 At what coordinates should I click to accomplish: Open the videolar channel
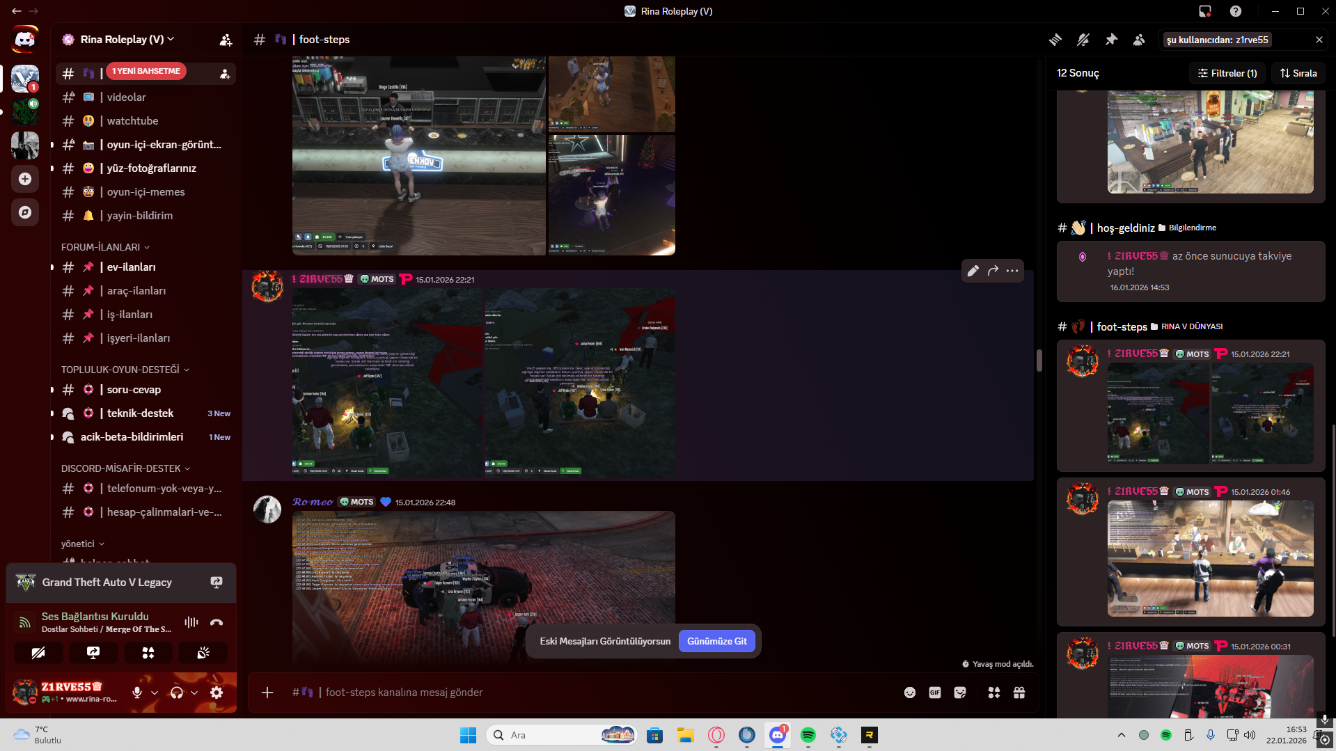(x=146, y=97)
